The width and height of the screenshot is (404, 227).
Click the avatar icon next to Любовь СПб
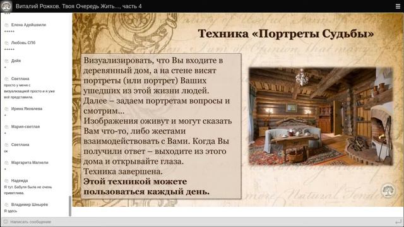[x=6, y=43]
